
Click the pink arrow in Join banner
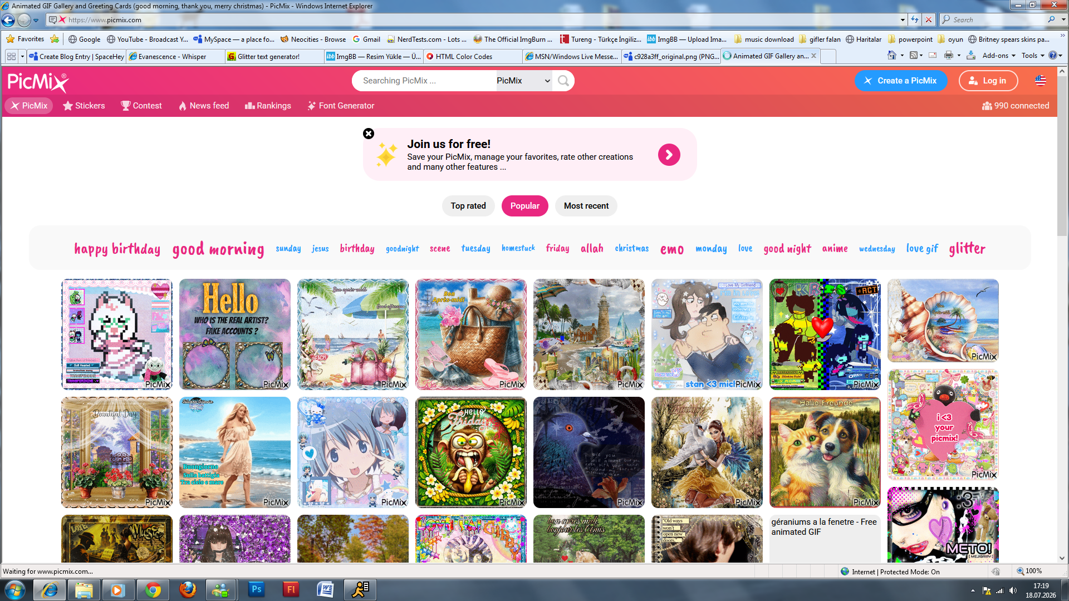tap(669, 155)
